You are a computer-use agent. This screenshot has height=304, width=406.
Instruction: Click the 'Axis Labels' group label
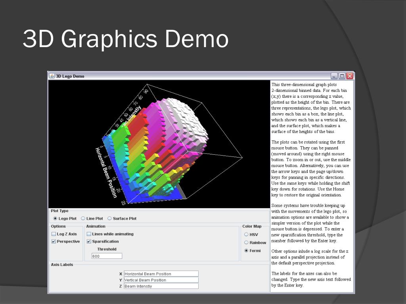pos(62,265)
